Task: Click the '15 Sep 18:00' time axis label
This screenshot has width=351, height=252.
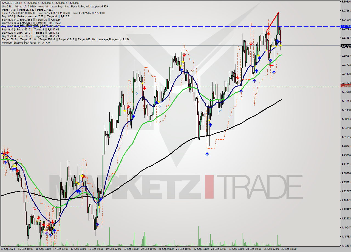Action: coord(26,249)
